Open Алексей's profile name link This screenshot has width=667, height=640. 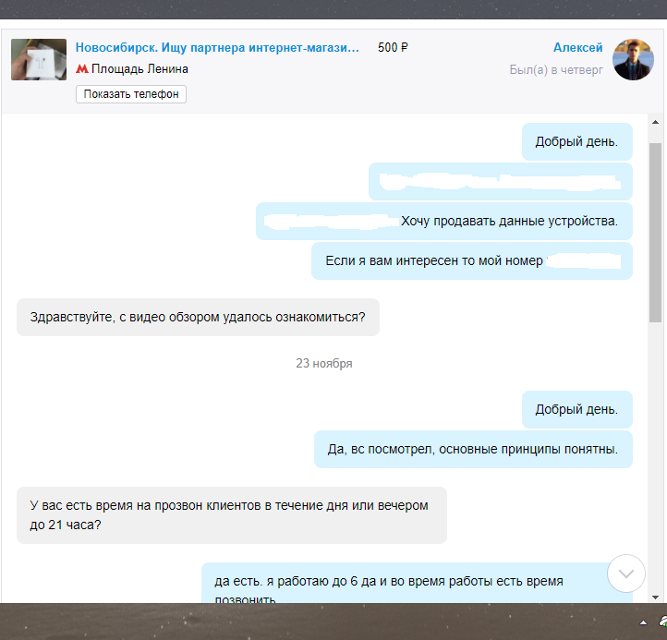577,48
